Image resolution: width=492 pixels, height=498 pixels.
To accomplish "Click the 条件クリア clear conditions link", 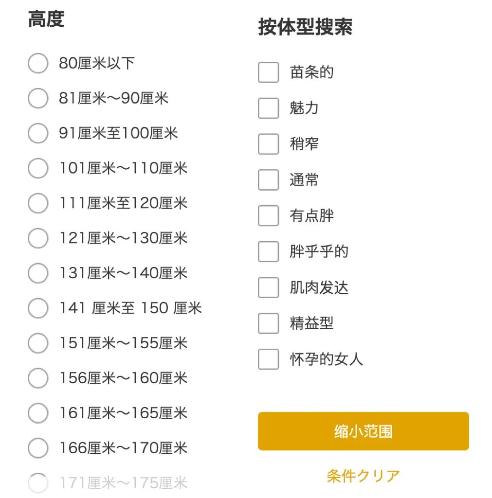I will coord(363,476).
